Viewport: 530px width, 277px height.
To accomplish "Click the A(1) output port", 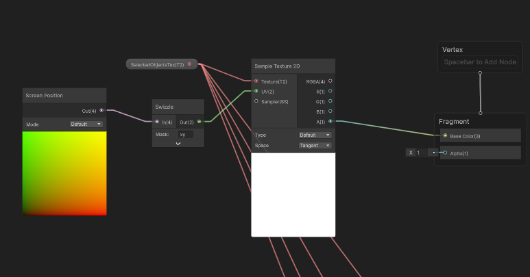I will 330,121.
